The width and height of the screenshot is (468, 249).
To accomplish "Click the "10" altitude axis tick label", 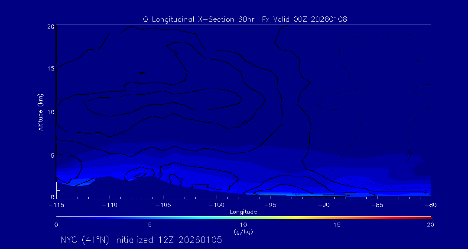I will pos(50,112).
